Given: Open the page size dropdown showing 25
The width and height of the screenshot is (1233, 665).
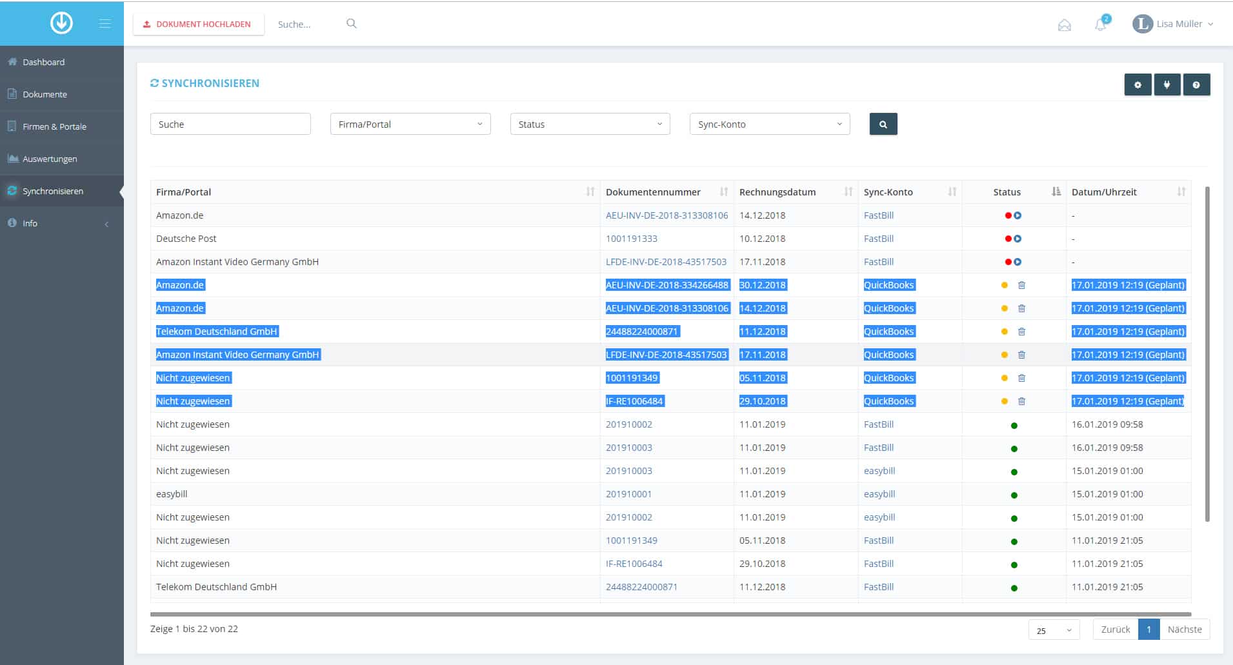Looking at the screenshot, I should [x=1054, y=630].
